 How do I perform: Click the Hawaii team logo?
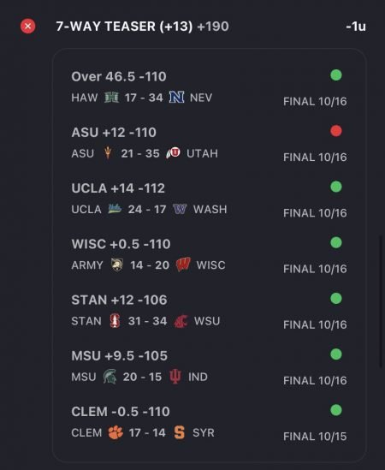click(x=111, y=98)
